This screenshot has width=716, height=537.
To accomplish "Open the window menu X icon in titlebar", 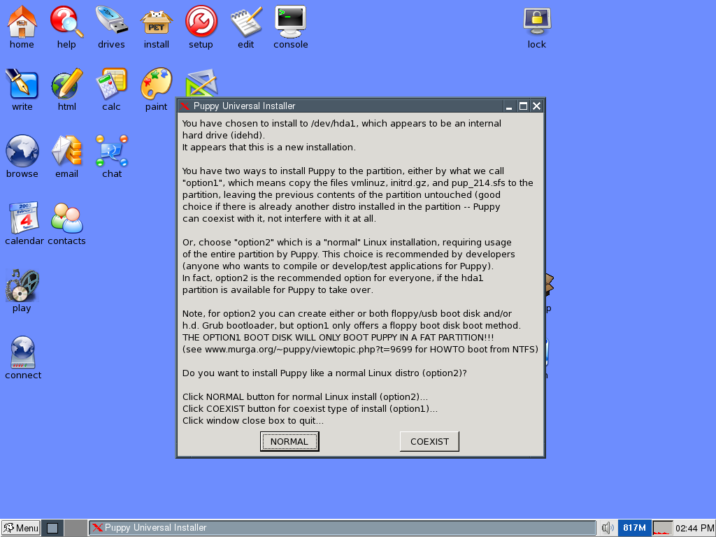I will pyautogui.click(x=185, y=106).
